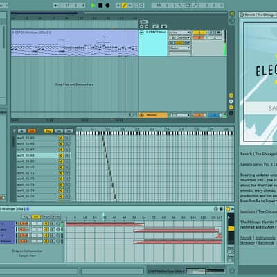Click the dark key zone bar in editor
The height and width of the screenshot is (277, 277).
point(109,168)
